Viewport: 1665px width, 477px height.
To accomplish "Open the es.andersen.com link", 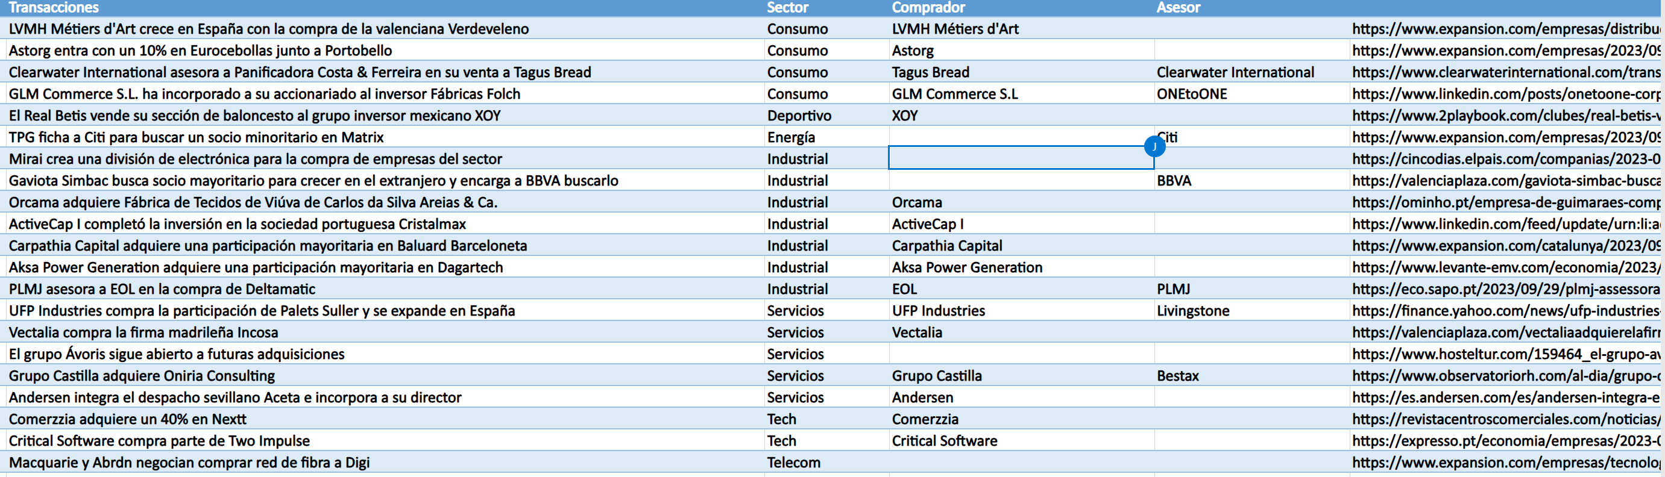I will click(1506, 397).
